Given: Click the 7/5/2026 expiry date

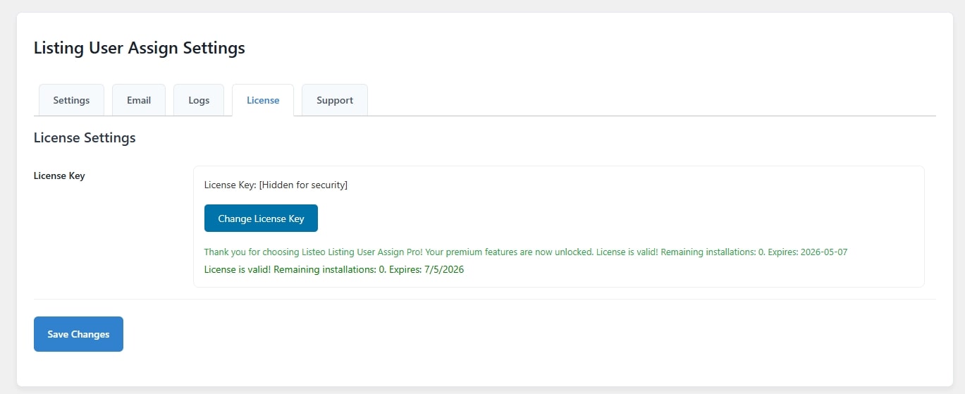Looking at the screenshot, I should click(x=443, y=269).
